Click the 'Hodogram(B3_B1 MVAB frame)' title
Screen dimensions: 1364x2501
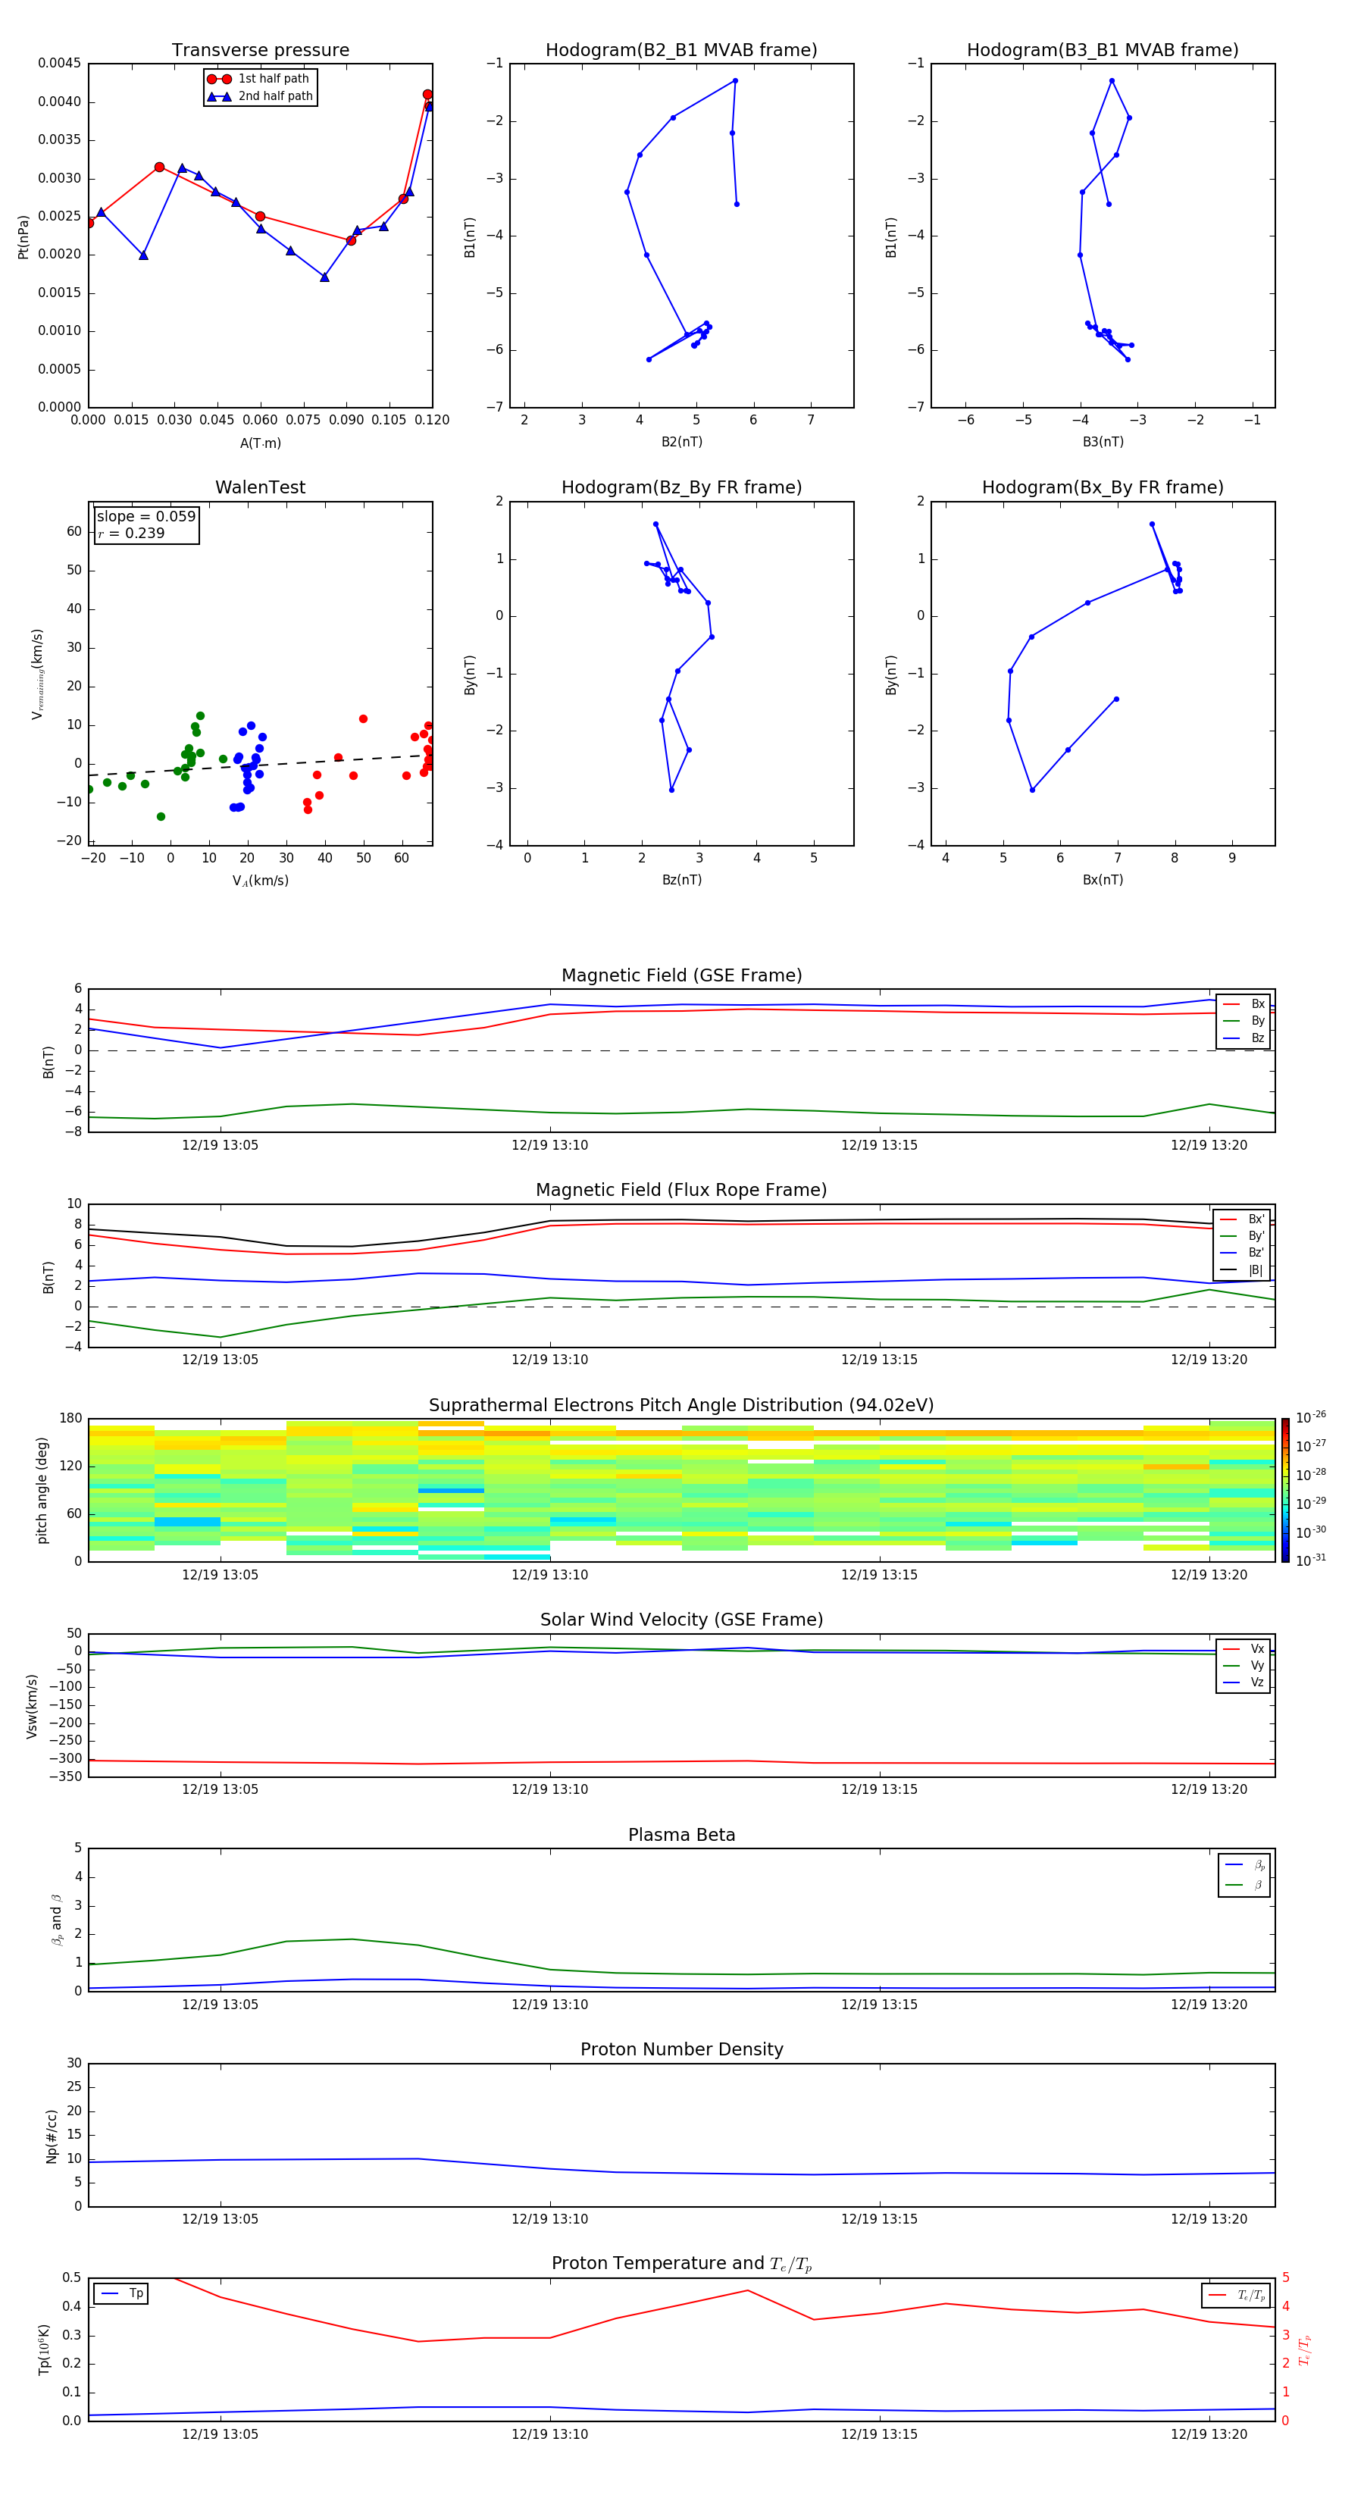(x=1103, y=49)
